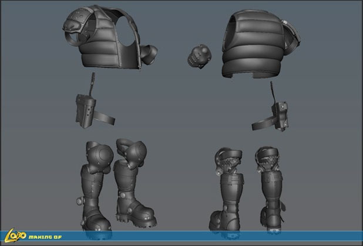Click the yellow LOBO logo
Screen dimensions: 363x246
click(x=15, y=235)
